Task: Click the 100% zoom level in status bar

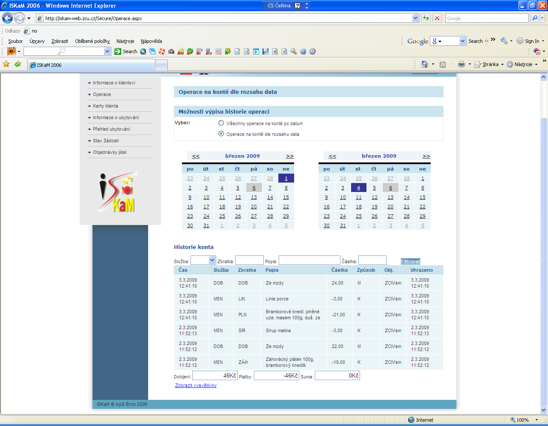Action: pyautogui.click(x=522, y=420)
